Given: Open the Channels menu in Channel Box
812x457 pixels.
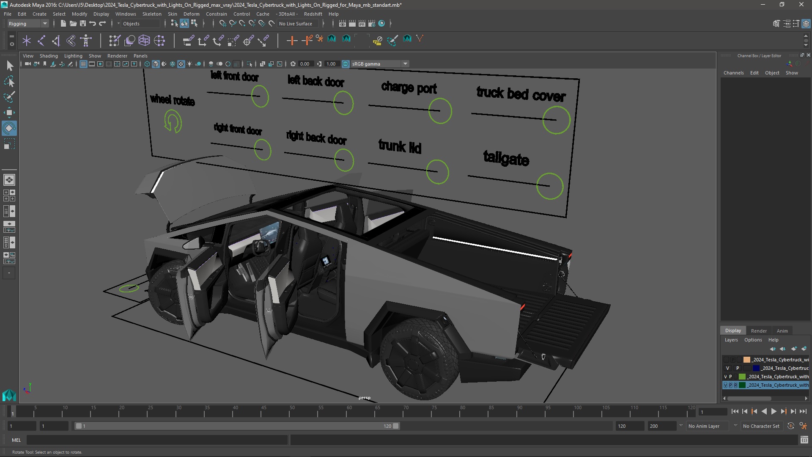Looking at the screenshot, I should point(733,73).
